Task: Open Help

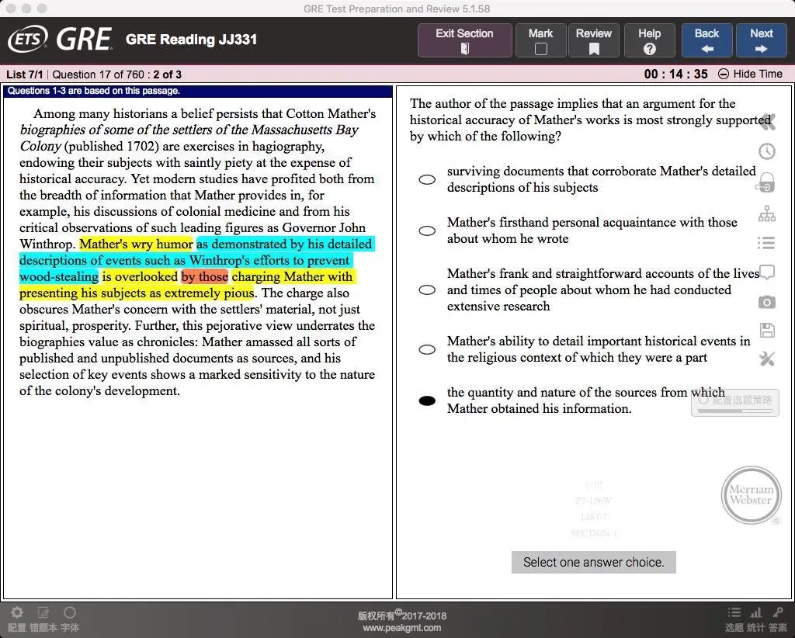Action: click(x=650, y=40)
